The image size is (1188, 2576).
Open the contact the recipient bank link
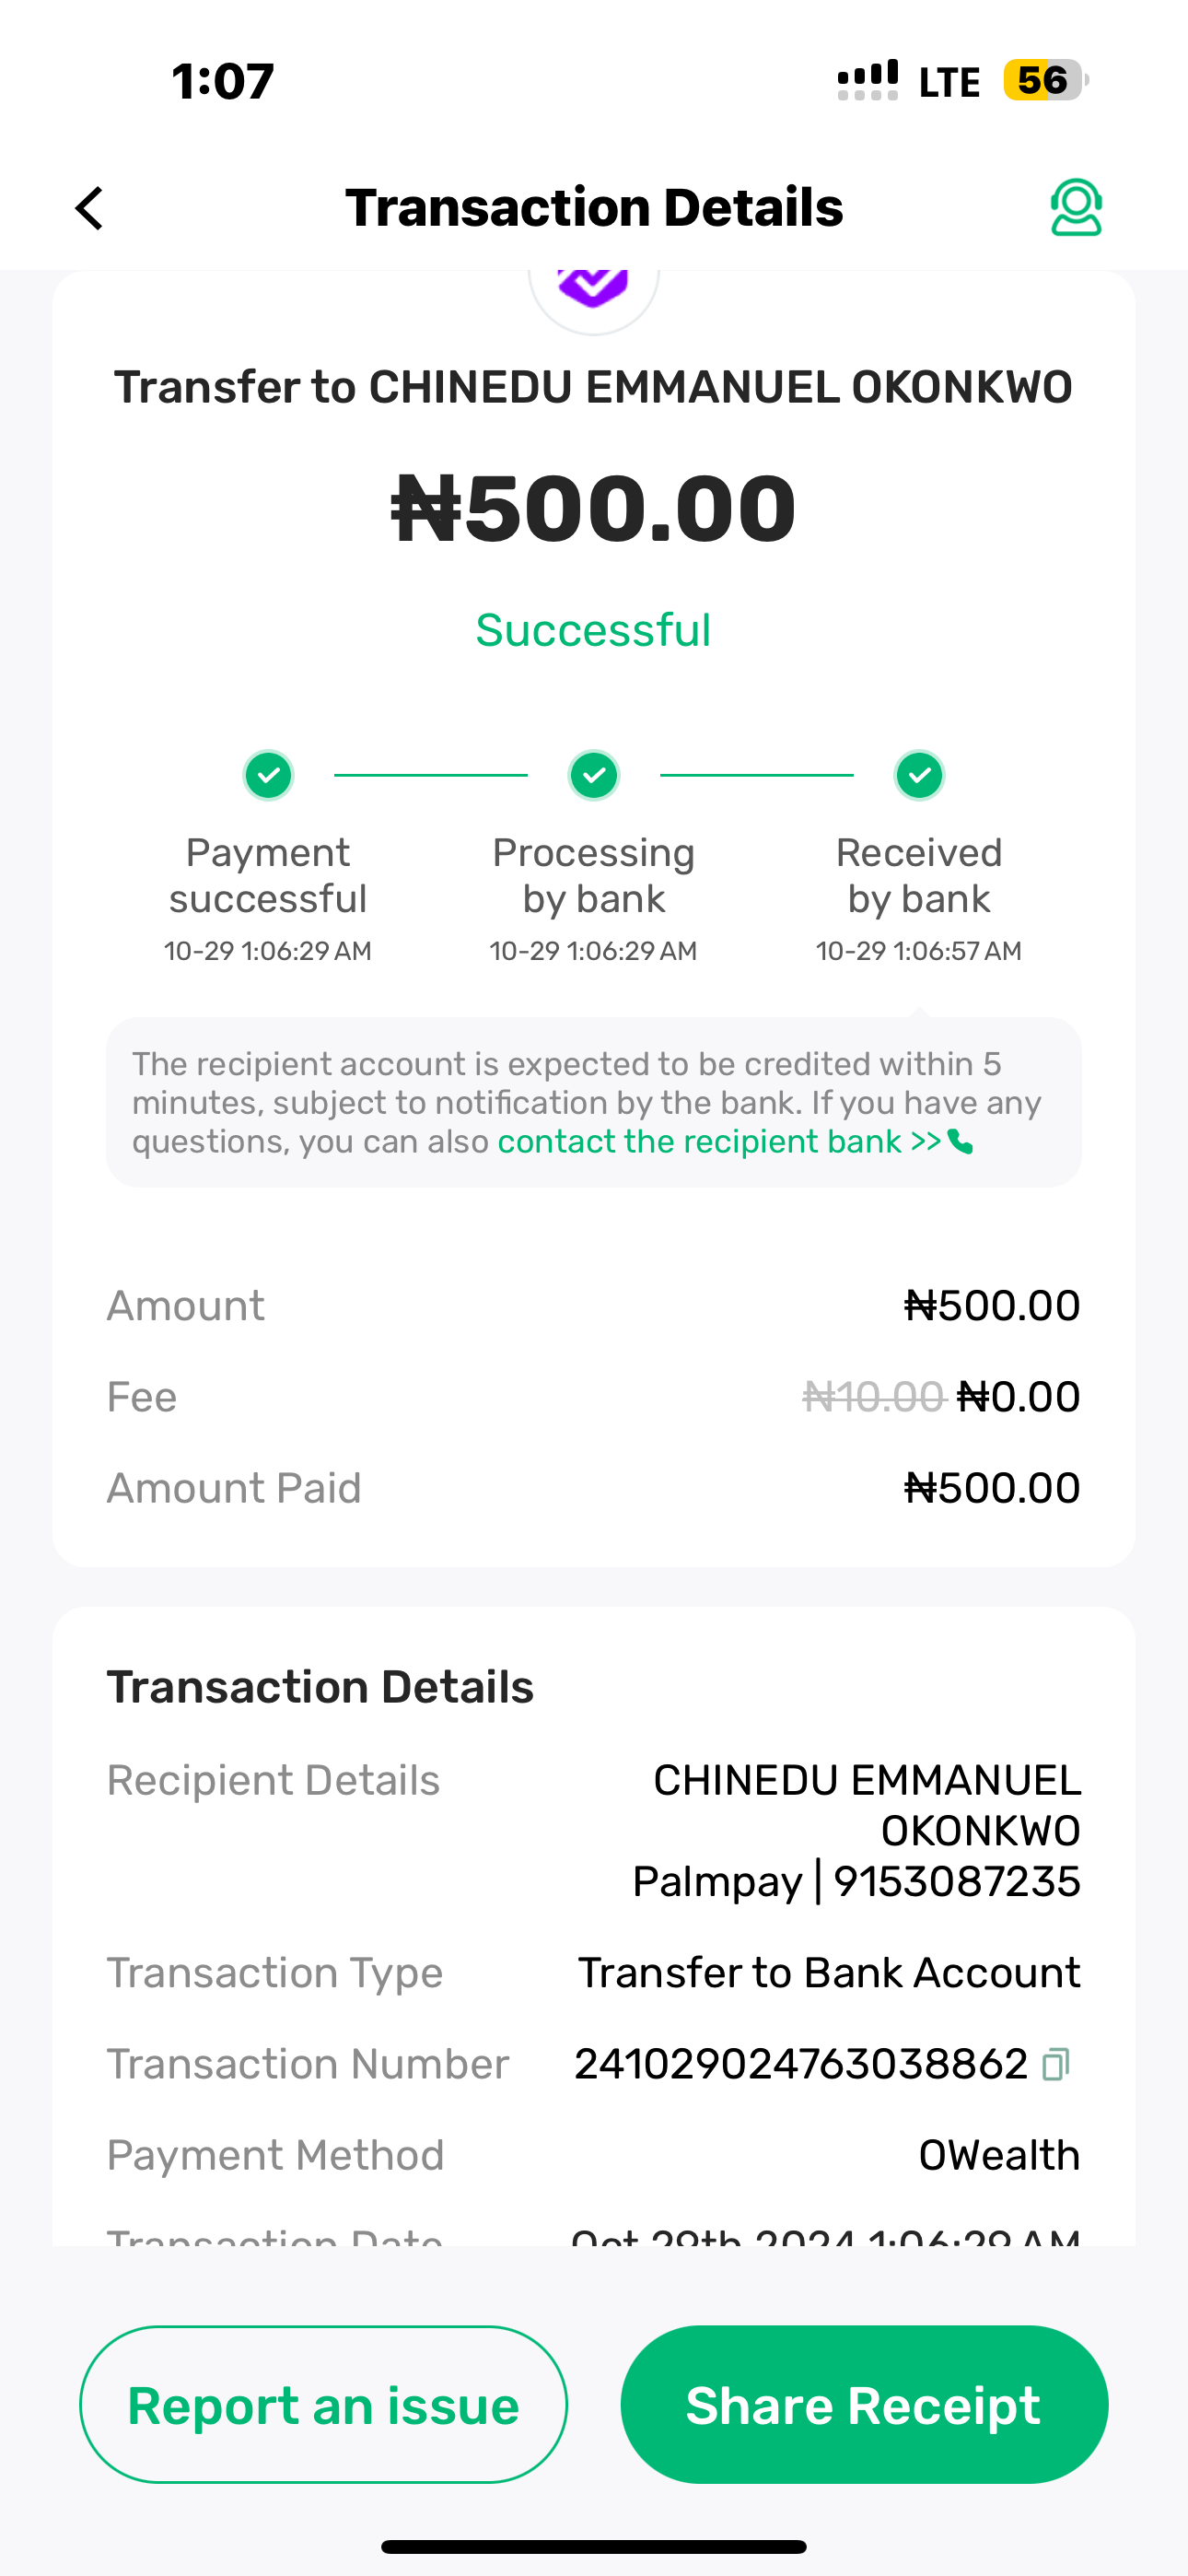click(718, 1141)
